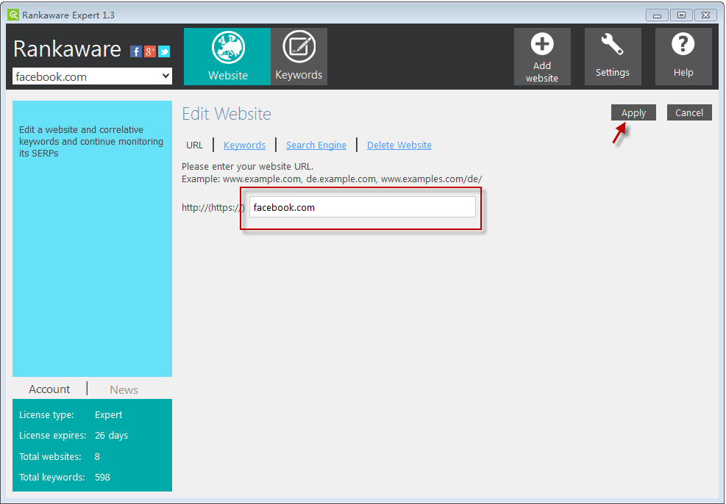Click the 'Total websites:' label
The image size is (726, 504).
[x=50, y=456]
